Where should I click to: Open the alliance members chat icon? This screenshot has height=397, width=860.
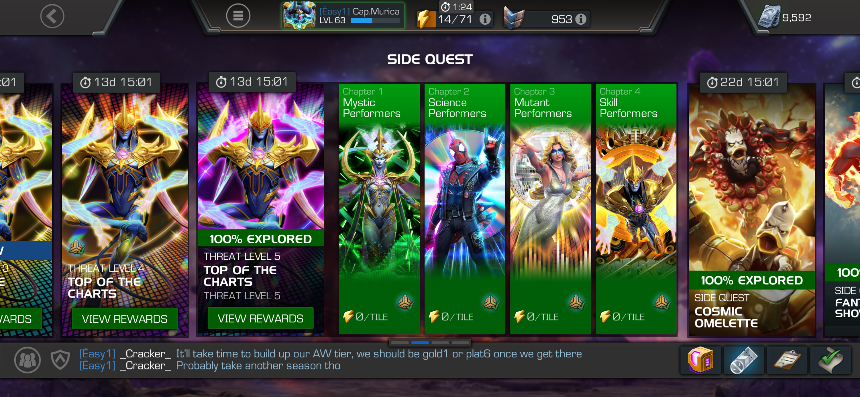(28, 360)
